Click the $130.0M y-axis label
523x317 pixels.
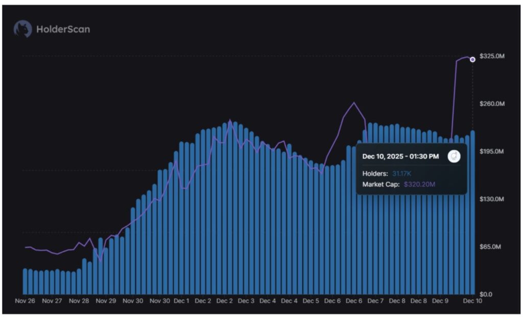click(x=492, y=199)
